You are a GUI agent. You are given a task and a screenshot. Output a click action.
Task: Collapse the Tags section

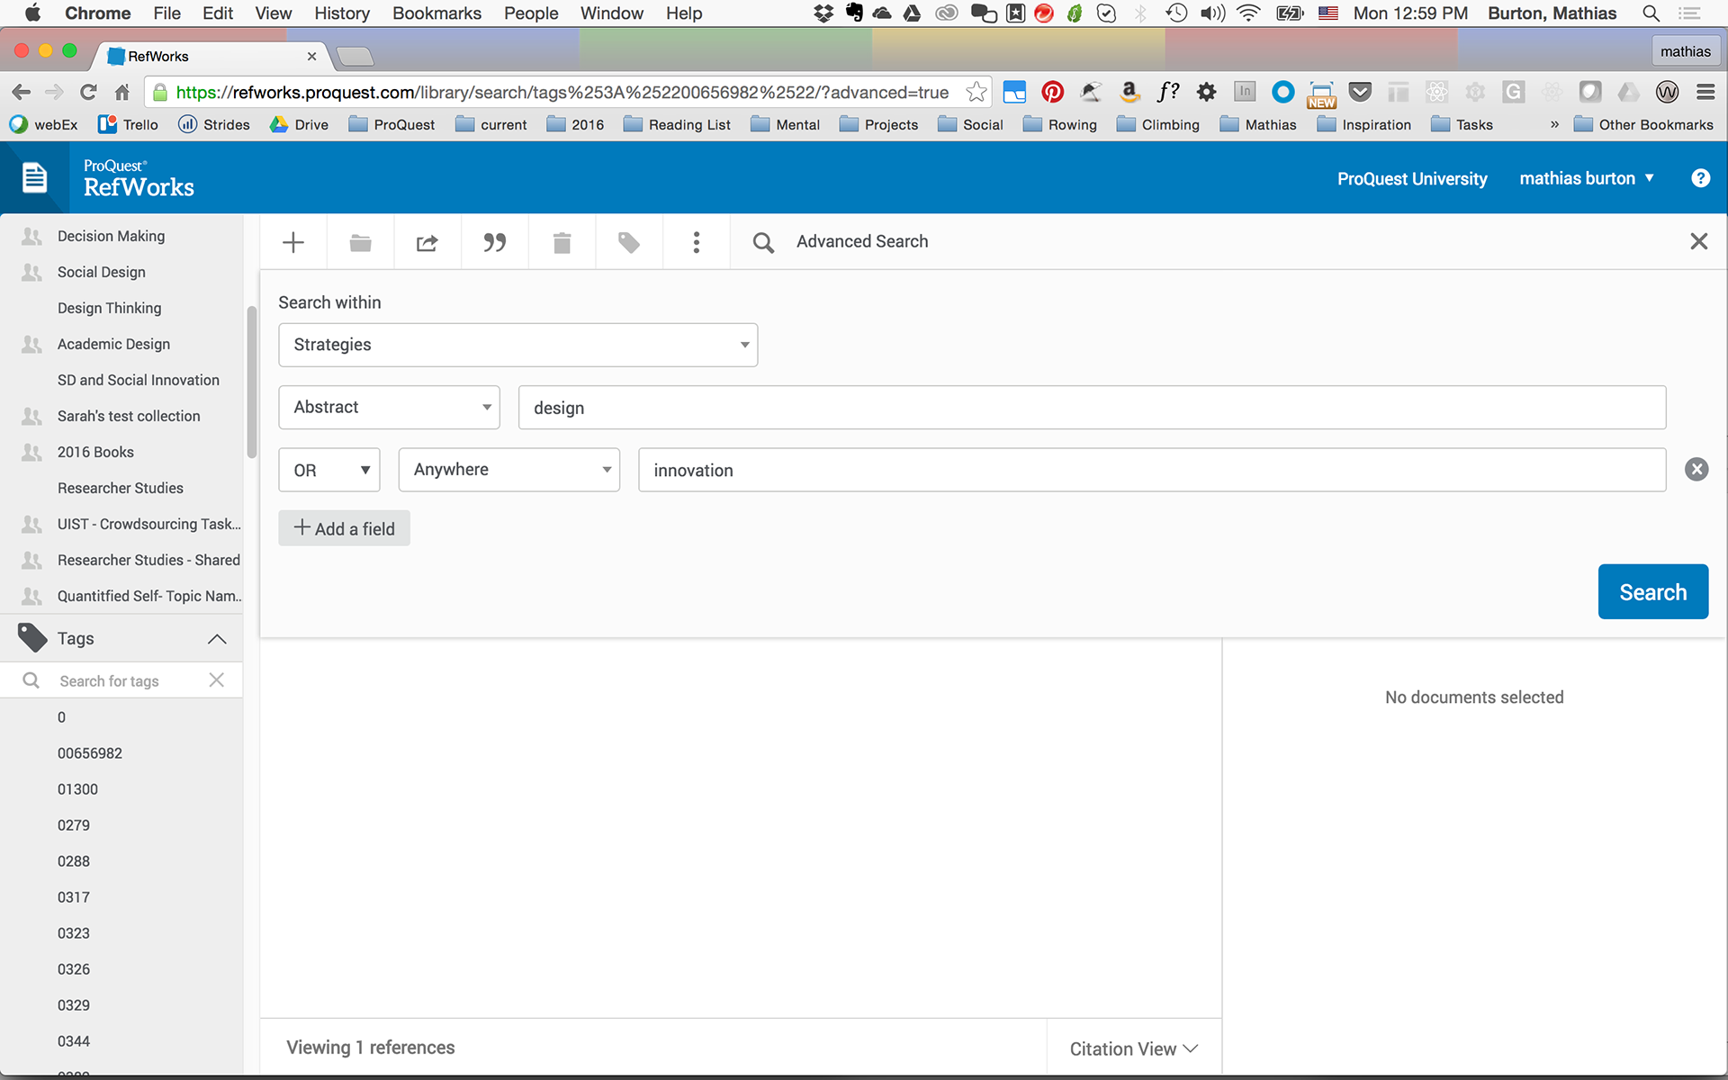(216, 639)
